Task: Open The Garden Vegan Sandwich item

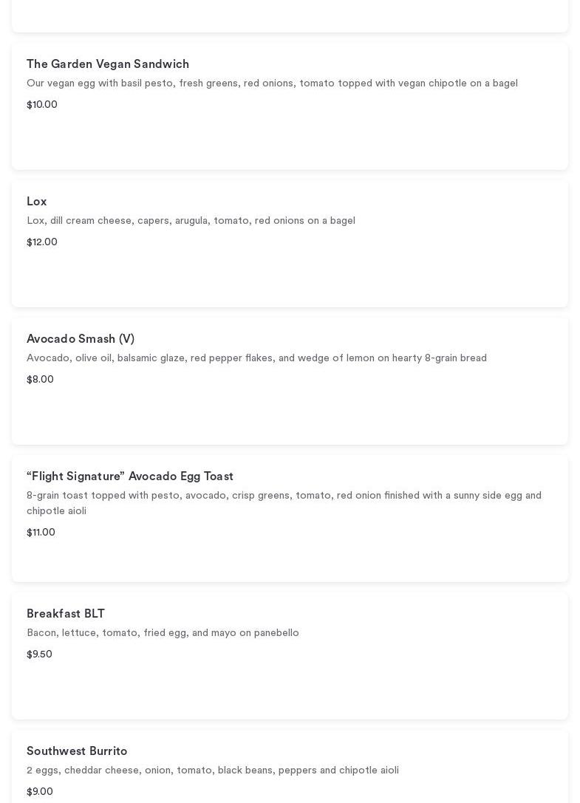Action: (x=108, y=64)
